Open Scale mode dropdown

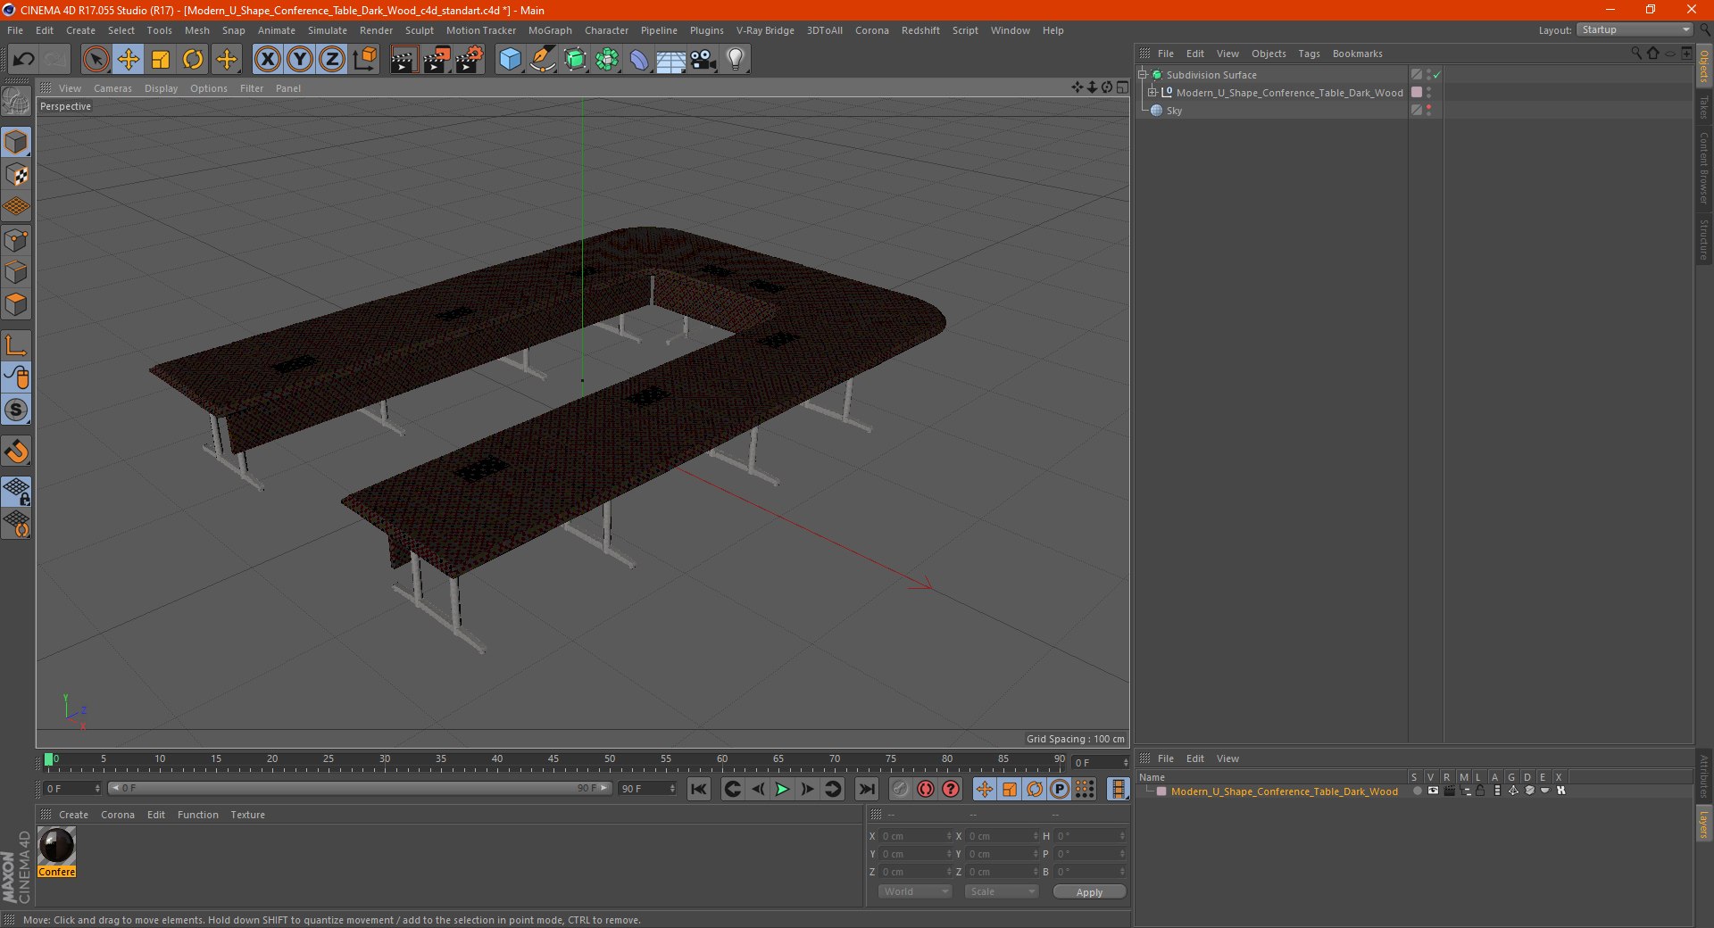[x=1002, y=891]
